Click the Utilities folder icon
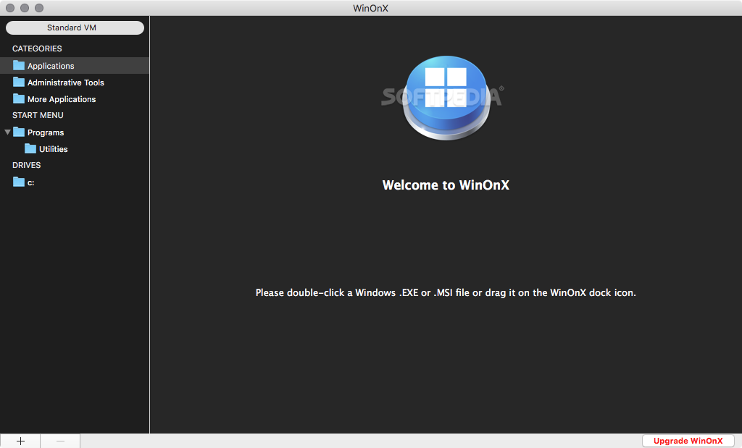 pyautogui.click(x=30, y=148)
